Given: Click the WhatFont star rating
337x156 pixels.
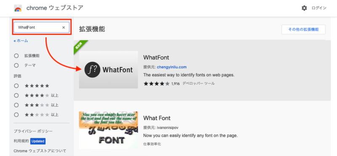Looking at the screenshot, I should pyautogui.click(x=156, y=83).
